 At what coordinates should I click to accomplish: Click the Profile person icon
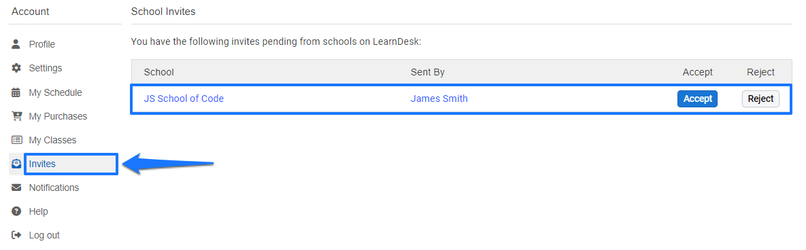point(16,44)
